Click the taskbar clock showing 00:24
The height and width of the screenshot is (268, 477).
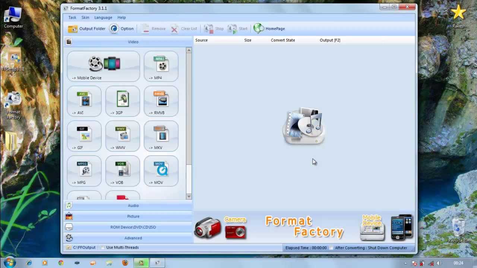tap(458, 263)
